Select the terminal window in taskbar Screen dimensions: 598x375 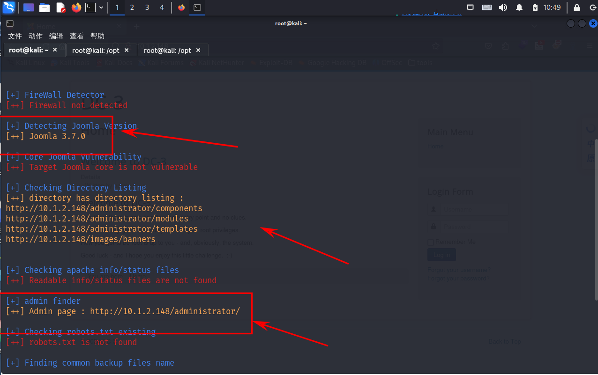click(198, 7)
